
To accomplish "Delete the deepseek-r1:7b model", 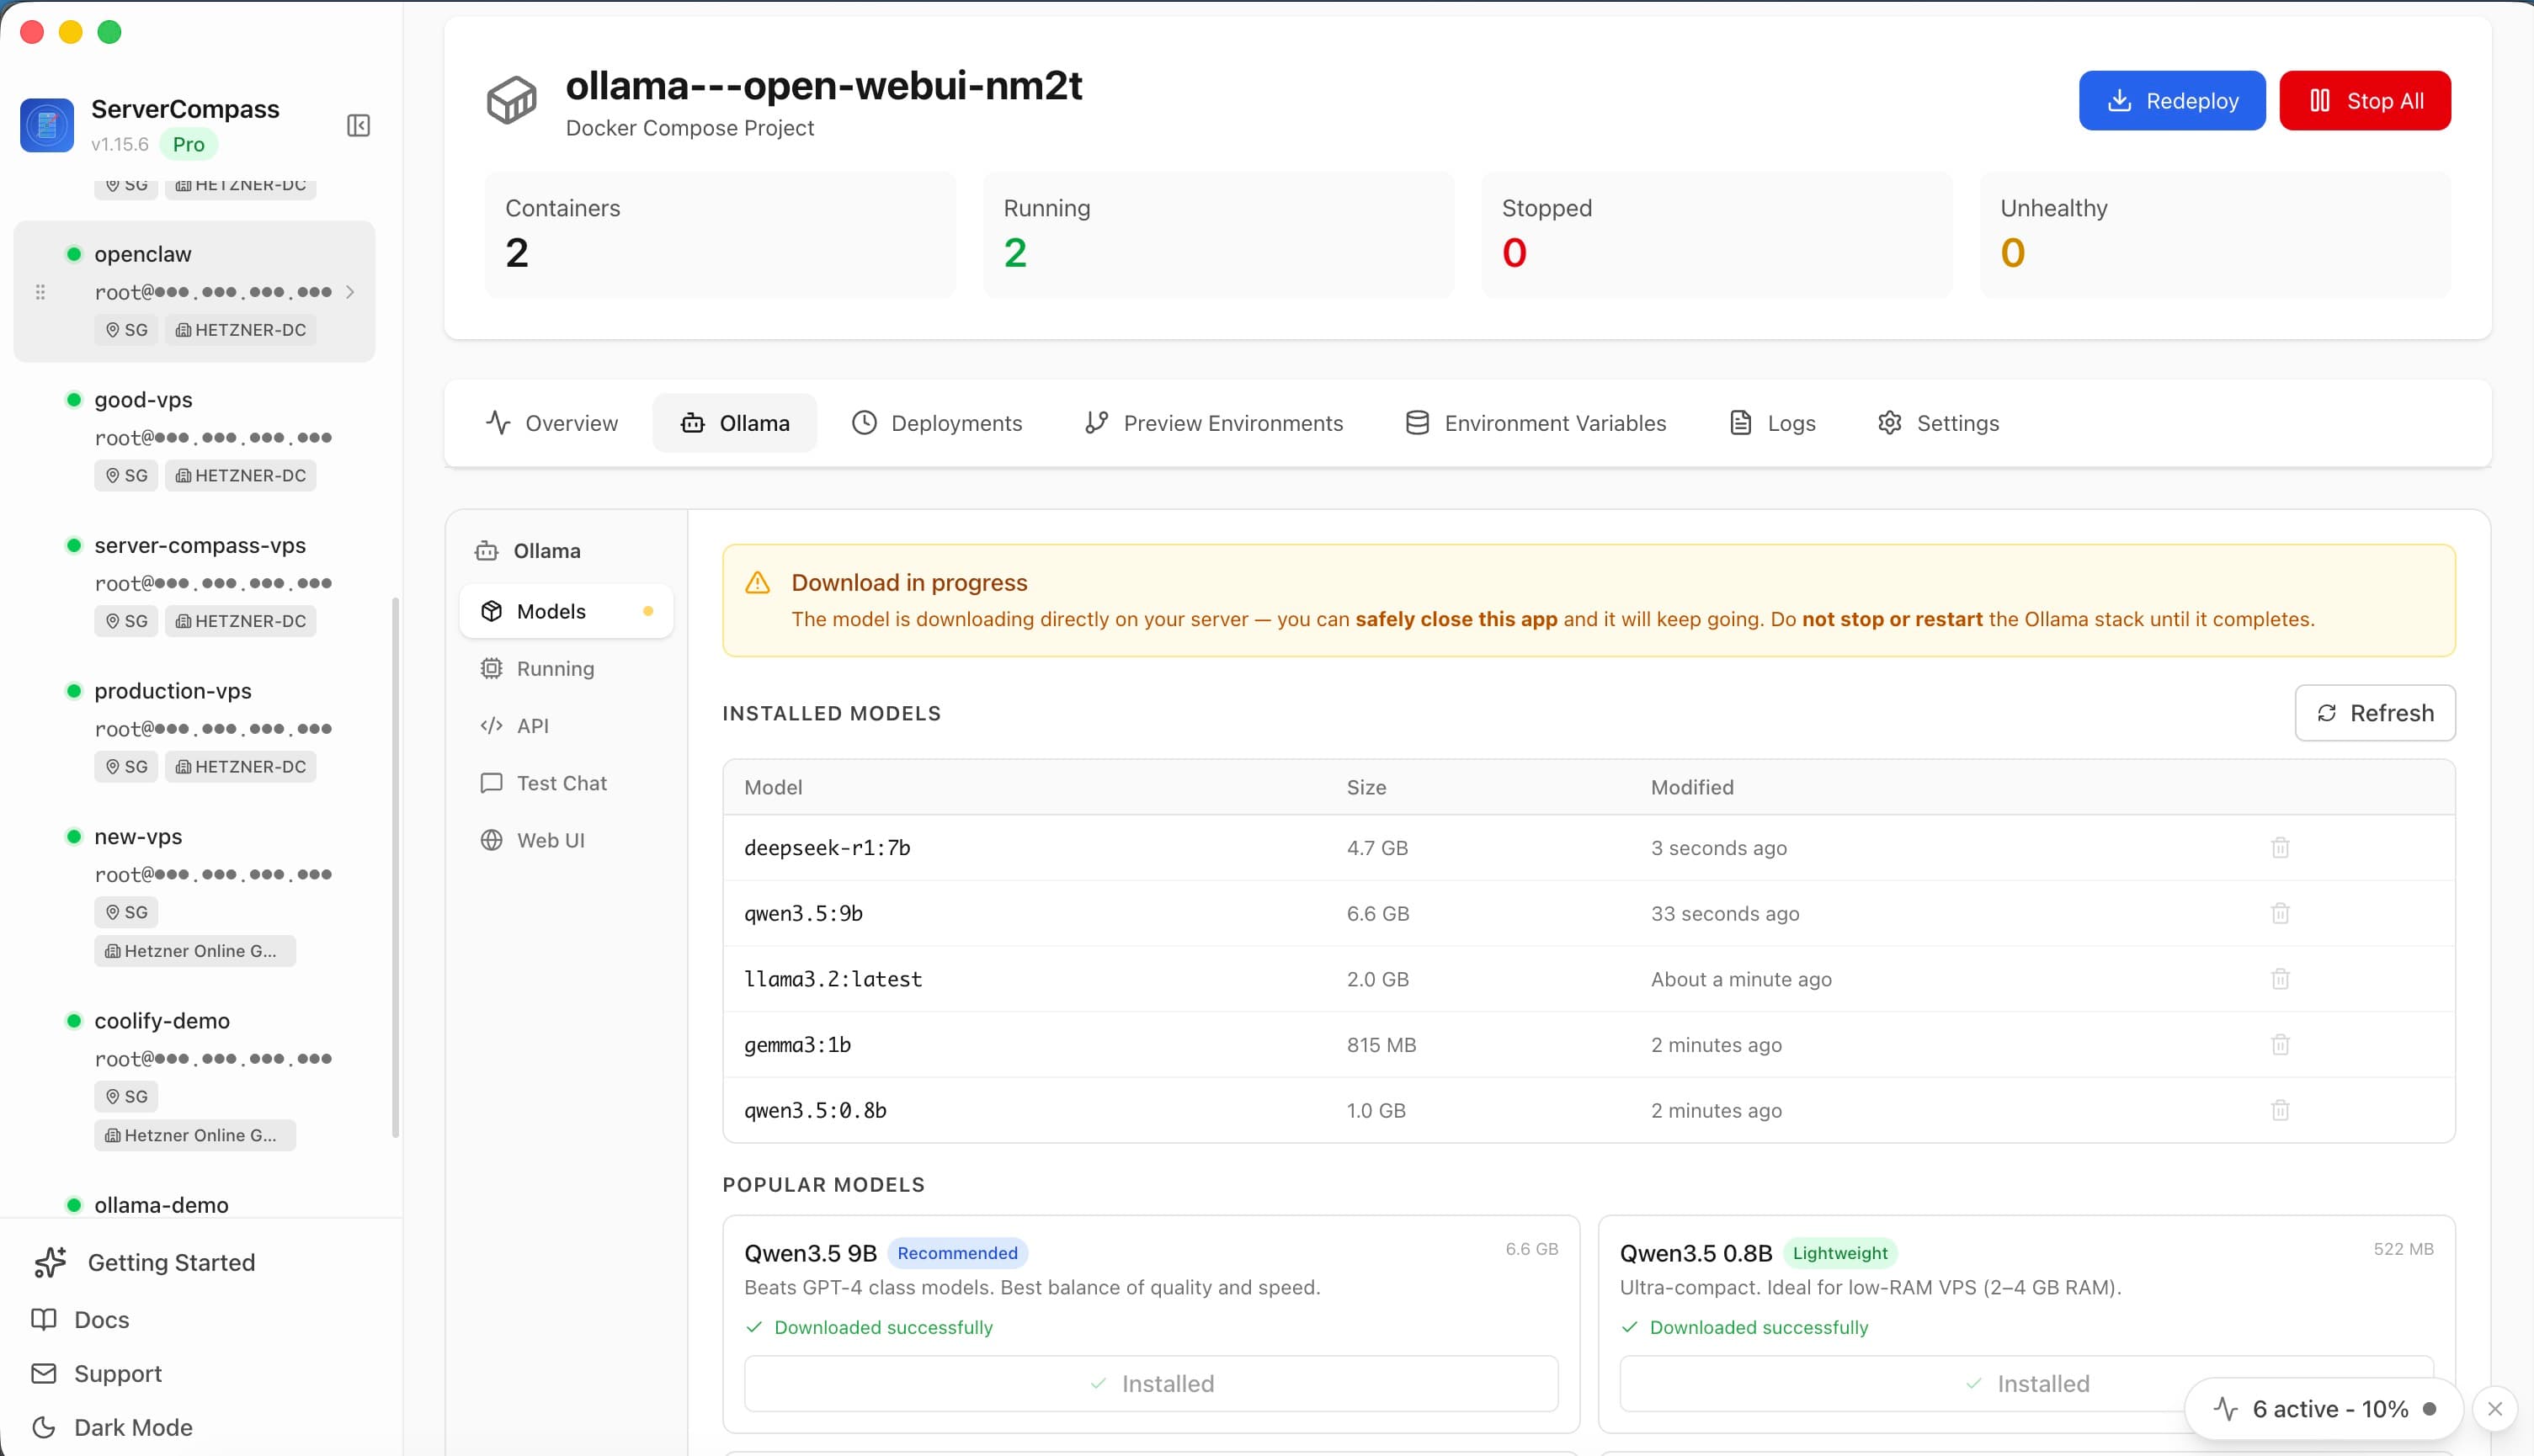I will 2280,847.
